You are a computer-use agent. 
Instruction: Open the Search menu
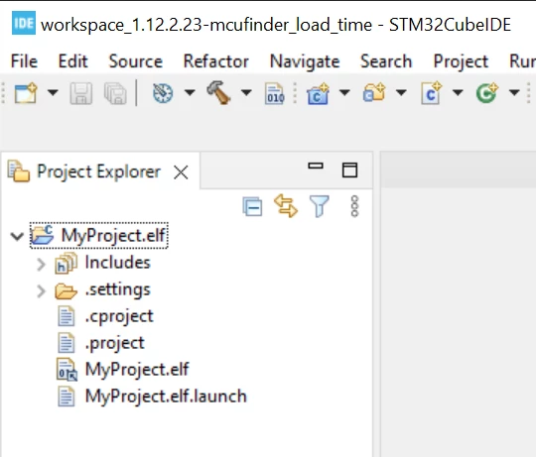tap(386, 61)
